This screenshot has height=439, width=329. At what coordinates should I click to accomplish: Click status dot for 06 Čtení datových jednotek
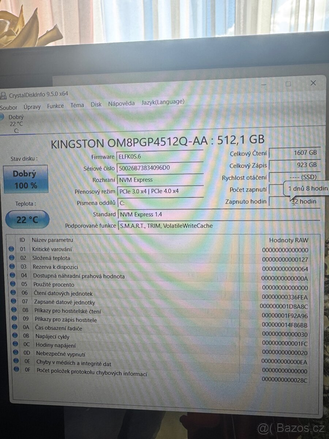pos(13,293)
